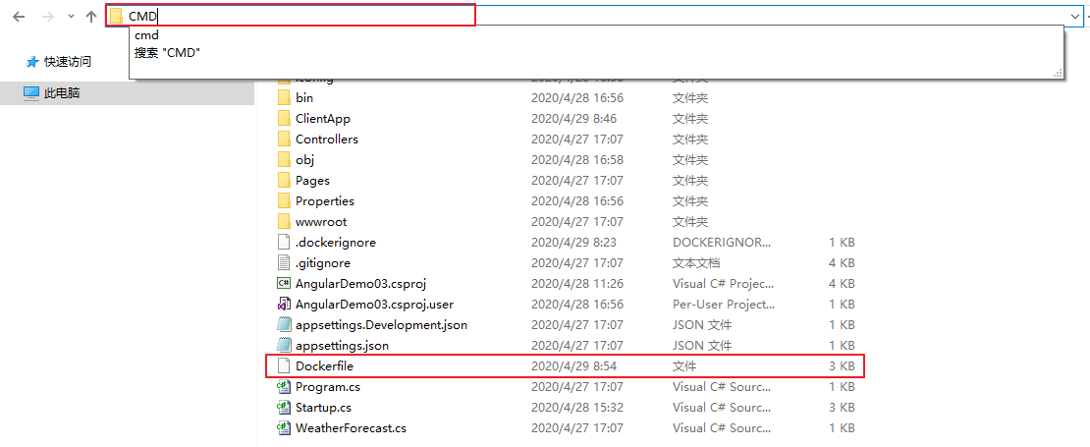The height and width of the screenshot is (447, 1090).
Task: Select the file name 'AngularDemo03.csproj'
Action: 360,284
